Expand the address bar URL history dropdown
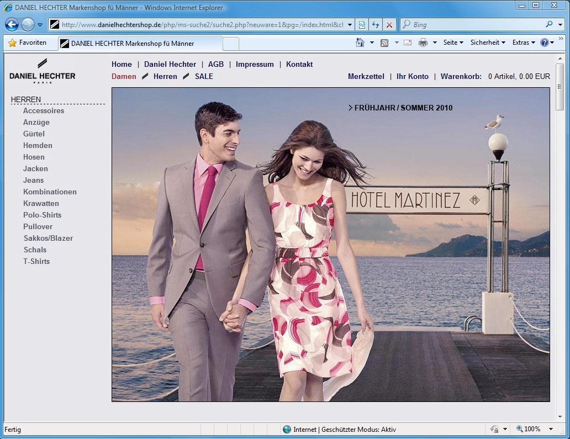Image resolution: width=570 pixels, height=439 pixels. click(350, 25)
